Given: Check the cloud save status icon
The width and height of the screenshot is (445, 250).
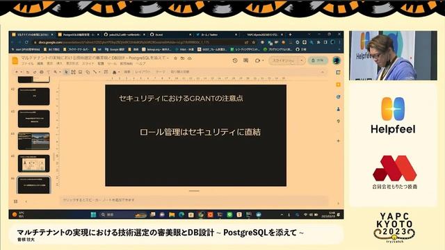Looking at the screenshot, I should coord(190,58).
